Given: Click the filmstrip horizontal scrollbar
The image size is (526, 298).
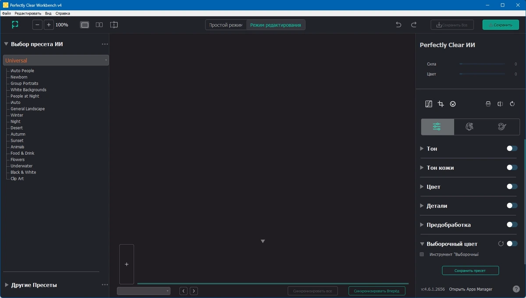Looking at the screenshot, I should tap(273, 284).
